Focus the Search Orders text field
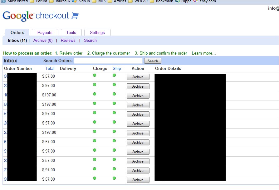 point(108,61)
